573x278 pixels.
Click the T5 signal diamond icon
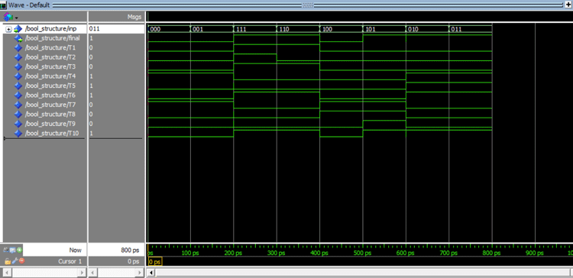(x=18, y=86)
